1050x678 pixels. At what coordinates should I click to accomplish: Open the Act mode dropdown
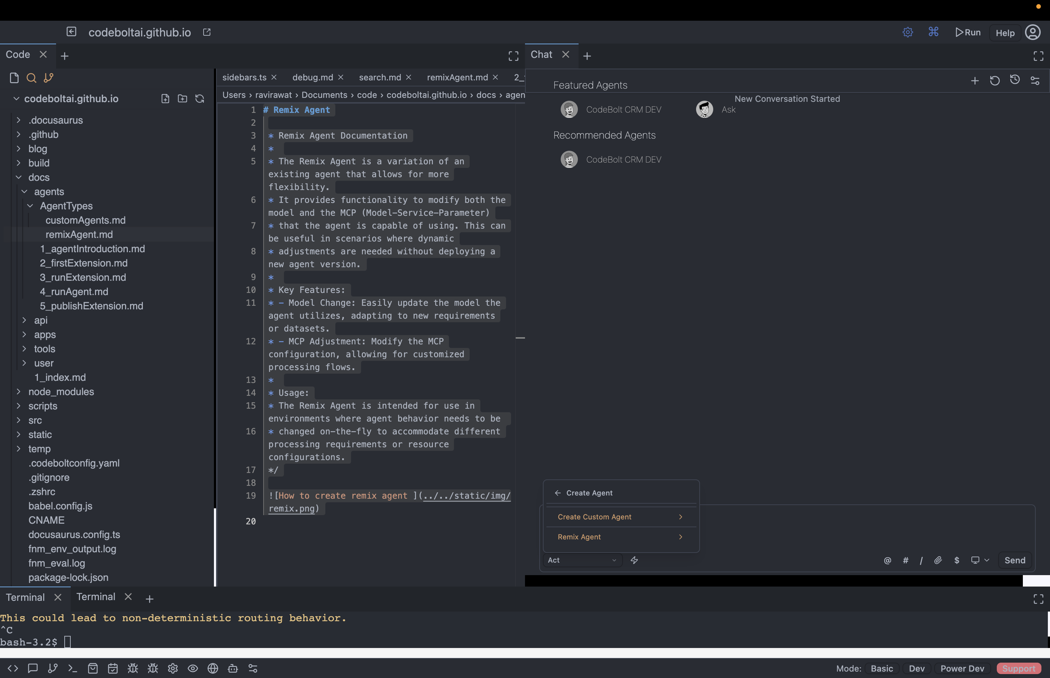[x=582, y=560]
